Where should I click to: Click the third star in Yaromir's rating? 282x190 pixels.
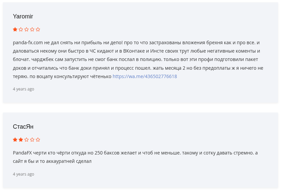[x=26, y=29]
